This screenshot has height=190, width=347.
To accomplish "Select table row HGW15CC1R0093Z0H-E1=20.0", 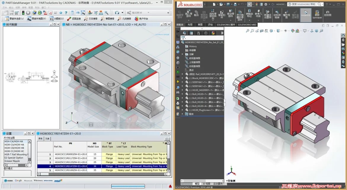I will pos(102,154).
